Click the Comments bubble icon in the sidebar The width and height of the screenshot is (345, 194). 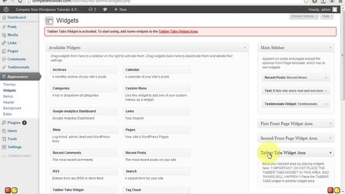click(4, 59)
